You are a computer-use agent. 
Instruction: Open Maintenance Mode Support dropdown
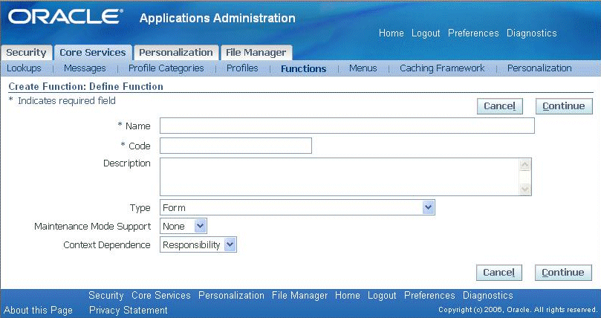coord(183,226)
